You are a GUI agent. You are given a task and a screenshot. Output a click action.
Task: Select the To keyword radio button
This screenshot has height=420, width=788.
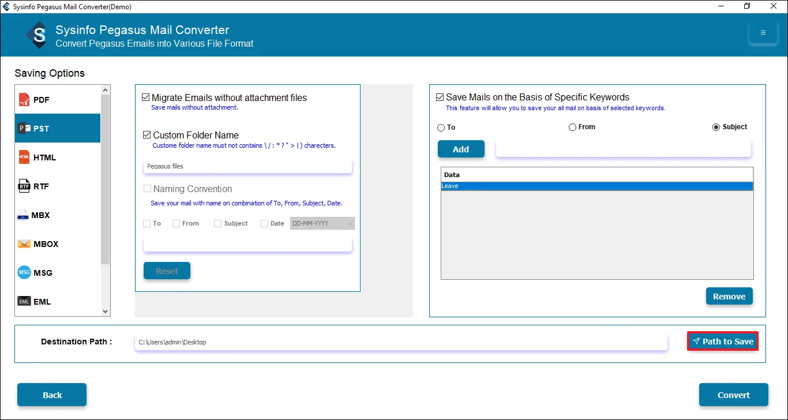tap(441, 127)
